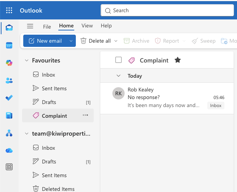Click the Sweep broom icon

point(195,41)
